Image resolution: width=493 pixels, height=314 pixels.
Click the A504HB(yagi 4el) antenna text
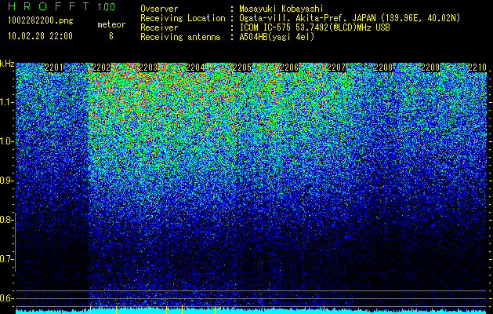(277, 37)
